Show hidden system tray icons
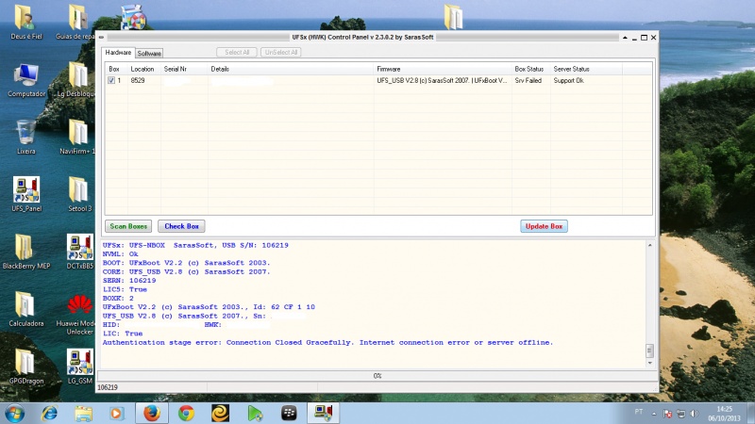This screenshot has height=424, width=755. click(654, 414)
